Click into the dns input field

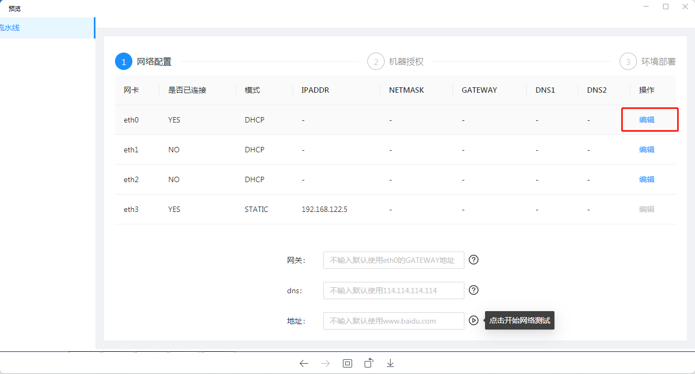tap(393, 291)
